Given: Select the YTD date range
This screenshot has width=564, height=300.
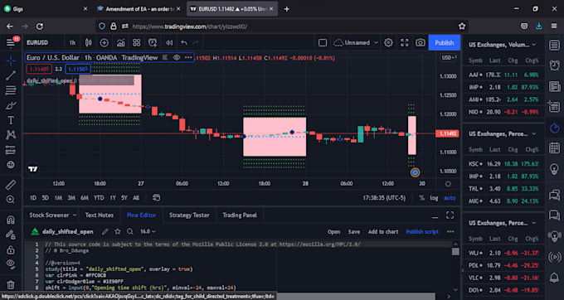Looking at the screenshot, I should tap(99, 198).
